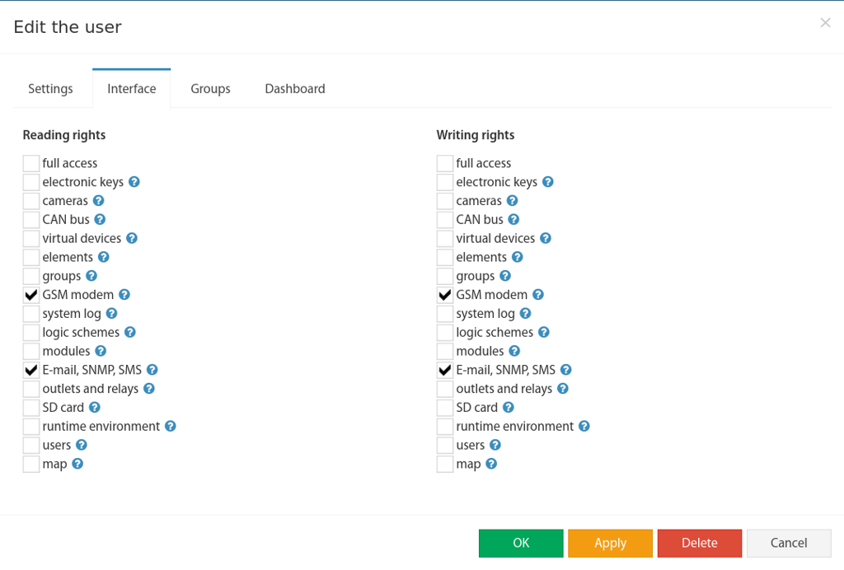Check system log checkbox under Writing rights
844x570 pixels.
click(445, 314)
